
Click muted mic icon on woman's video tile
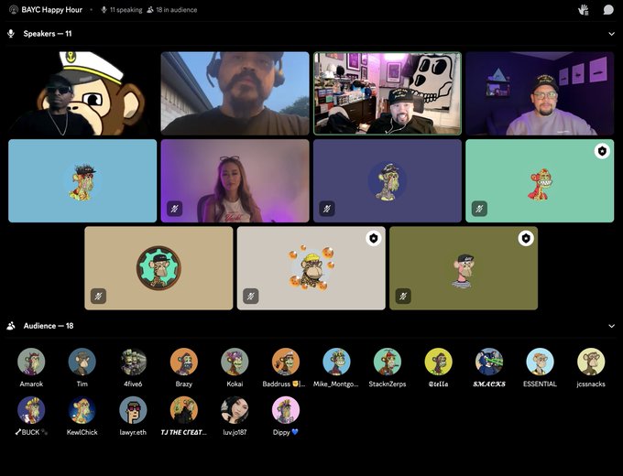[174, 209]
